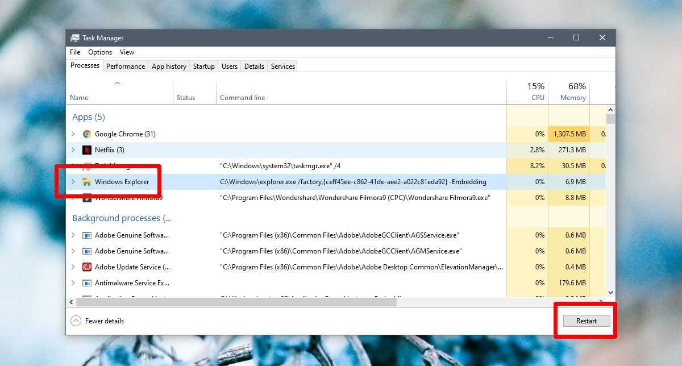Collapse view with Fewer details
This screenshot has width=682, height=366.
click(97, 321)
